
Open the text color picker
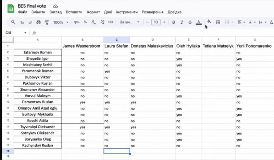tap(199, 22)
